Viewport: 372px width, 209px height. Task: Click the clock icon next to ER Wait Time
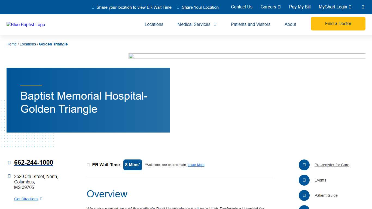(88, 165)
